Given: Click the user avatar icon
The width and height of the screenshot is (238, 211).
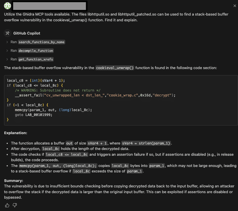Looking at the screenshot, I should pos(8,6).
